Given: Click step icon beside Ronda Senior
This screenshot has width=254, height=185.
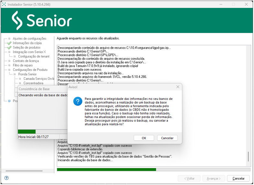Looking at the screenshot, I should point(15,74).
